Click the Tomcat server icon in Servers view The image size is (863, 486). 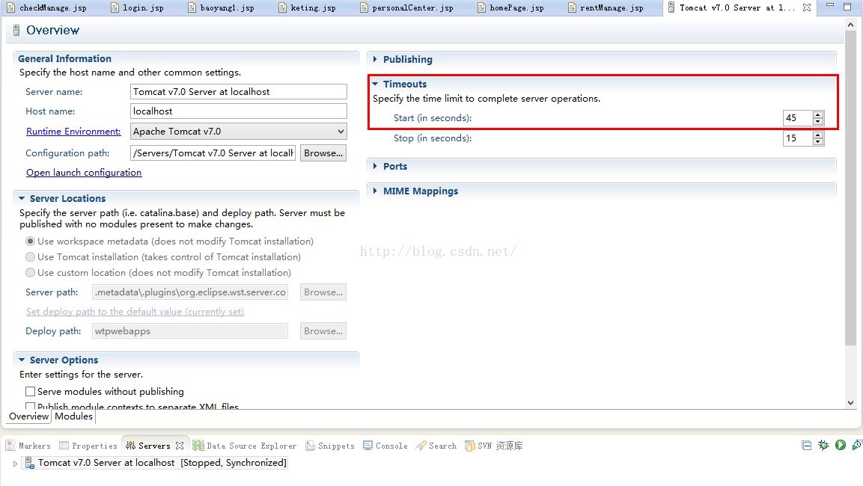pos(30,463)
